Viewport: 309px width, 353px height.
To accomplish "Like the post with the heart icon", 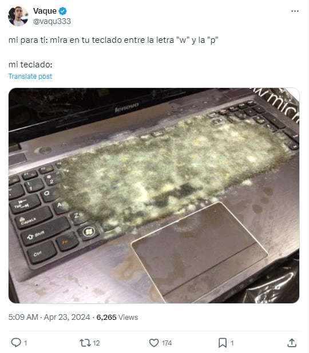I will click(x=154, y=343).
